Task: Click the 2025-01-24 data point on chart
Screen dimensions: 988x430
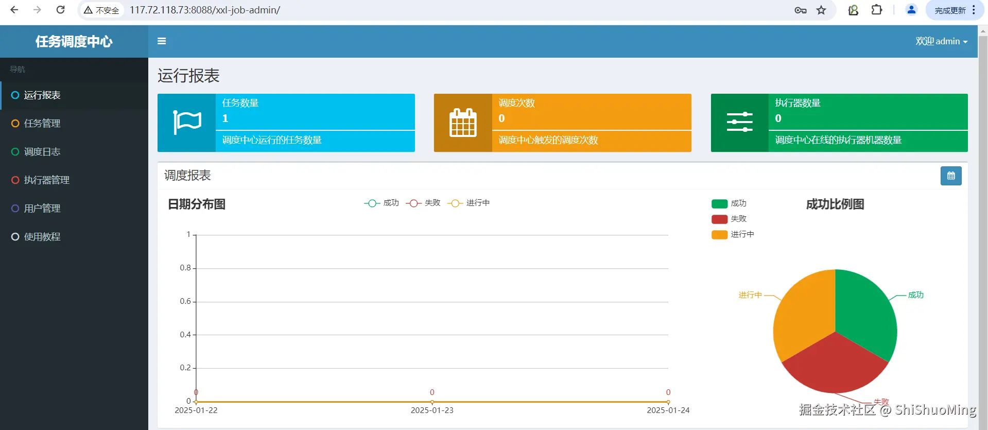Action: coord(668,402)
